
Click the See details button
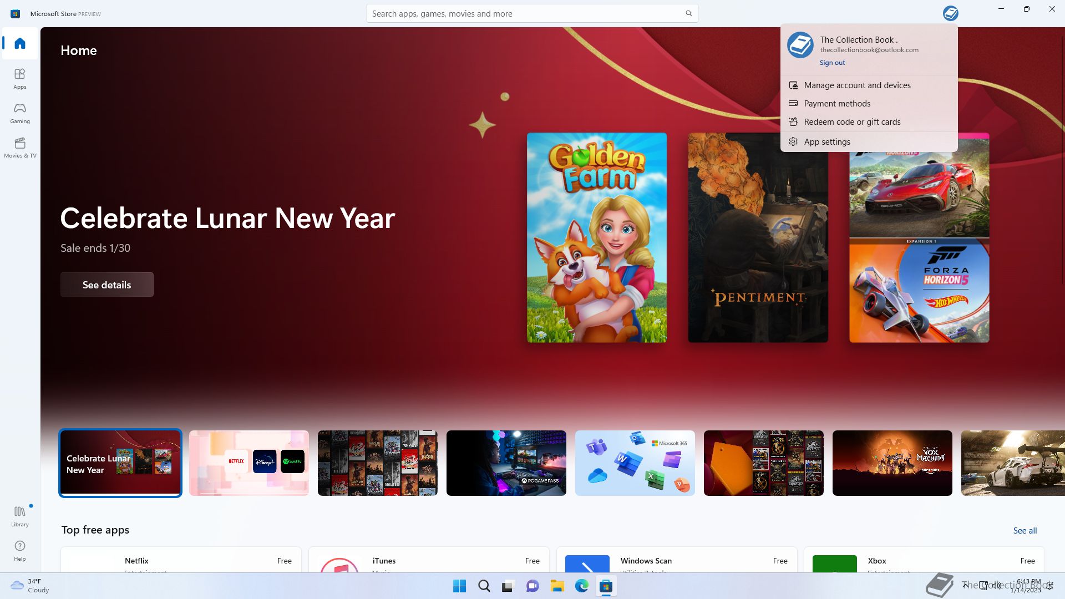[x=107, y=285]
